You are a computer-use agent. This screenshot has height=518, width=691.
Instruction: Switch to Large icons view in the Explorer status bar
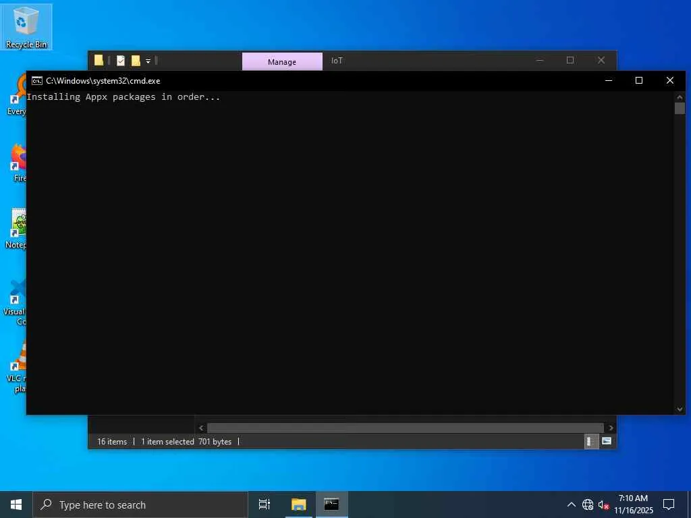pyautogui.click(x=607, y=441)
